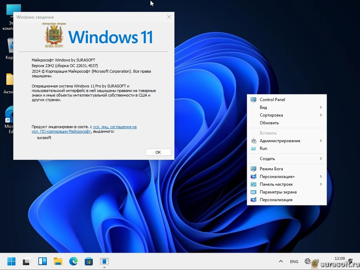
Task: Click Run in the context menu
Action: pos(263,149)
